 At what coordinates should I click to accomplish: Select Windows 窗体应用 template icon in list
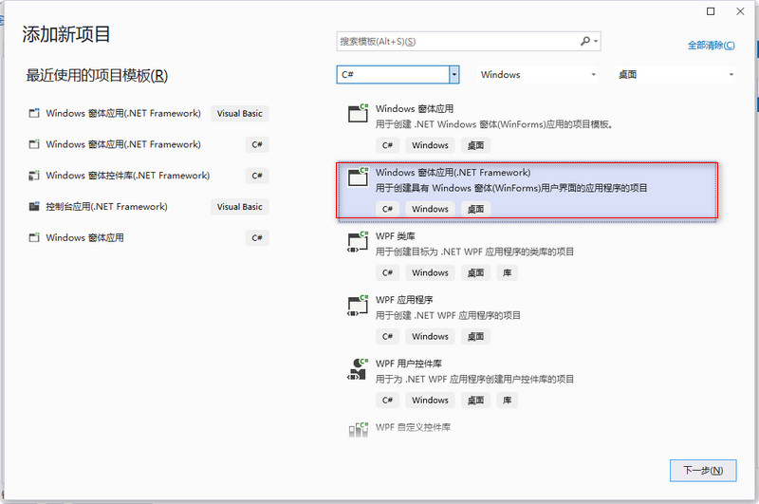(359, 113)
